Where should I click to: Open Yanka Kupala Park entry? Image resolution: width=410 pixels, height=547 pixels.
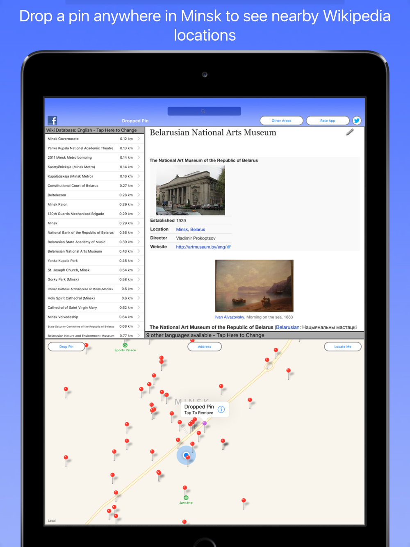pyautogui.click(x=94, y=261)
